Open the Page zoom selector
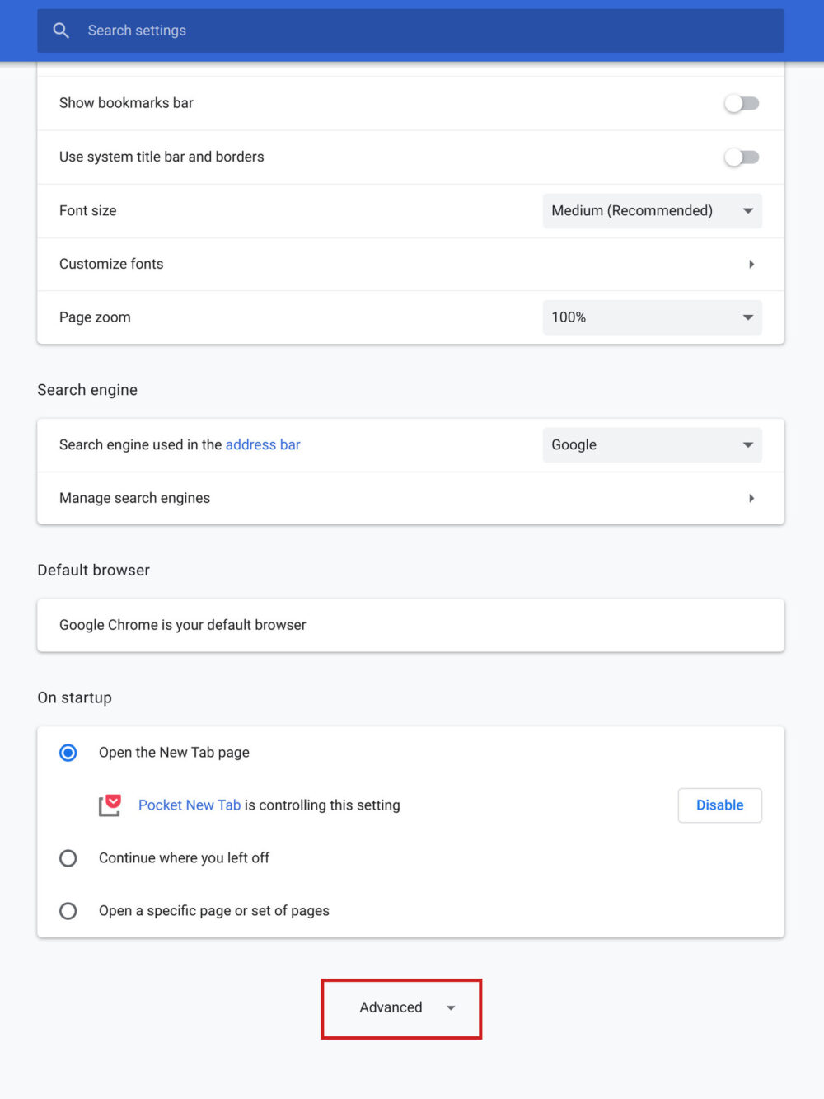 [652, 317]
